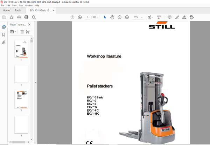Click the 75% zoom value field
210x145 pixels.
pos(136,17)
